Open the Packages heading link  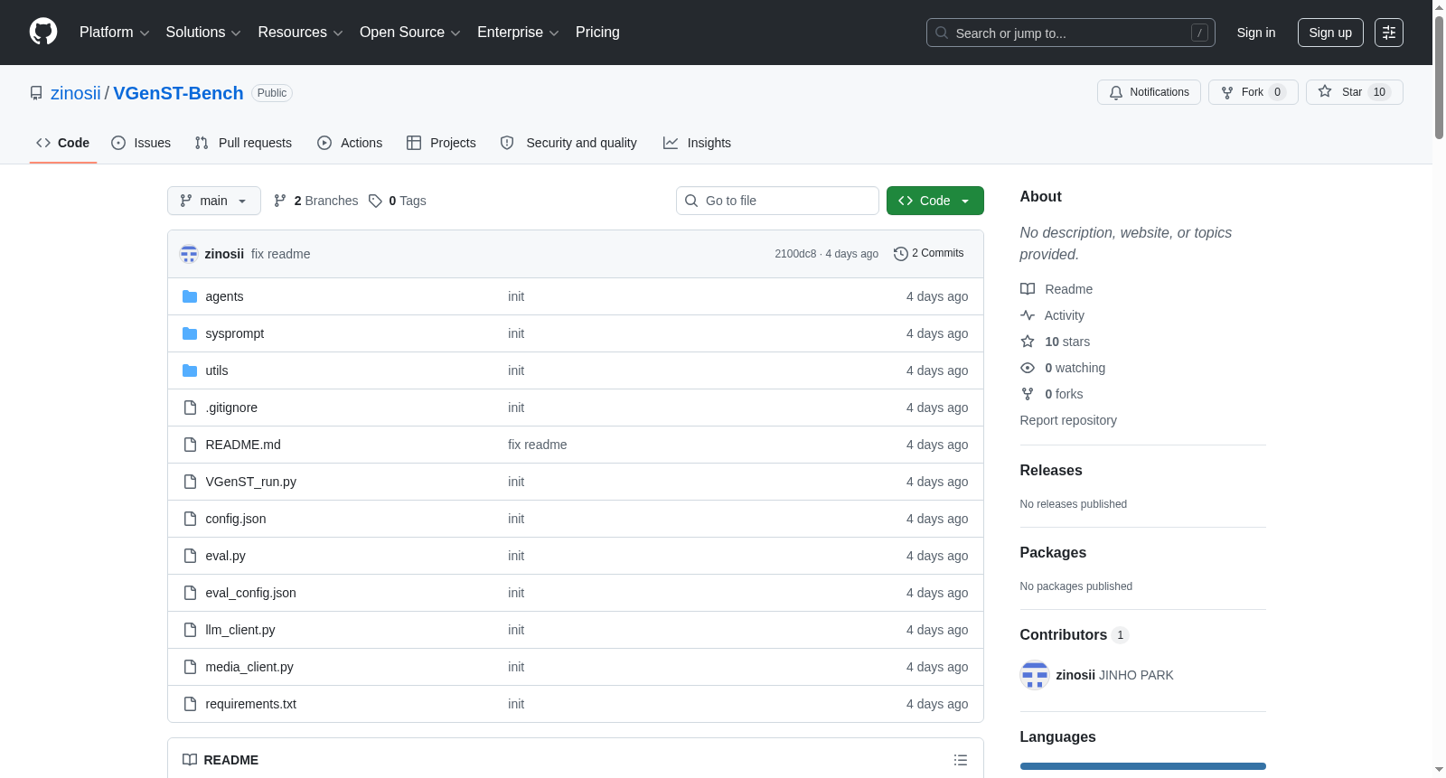pos(1053,553)
